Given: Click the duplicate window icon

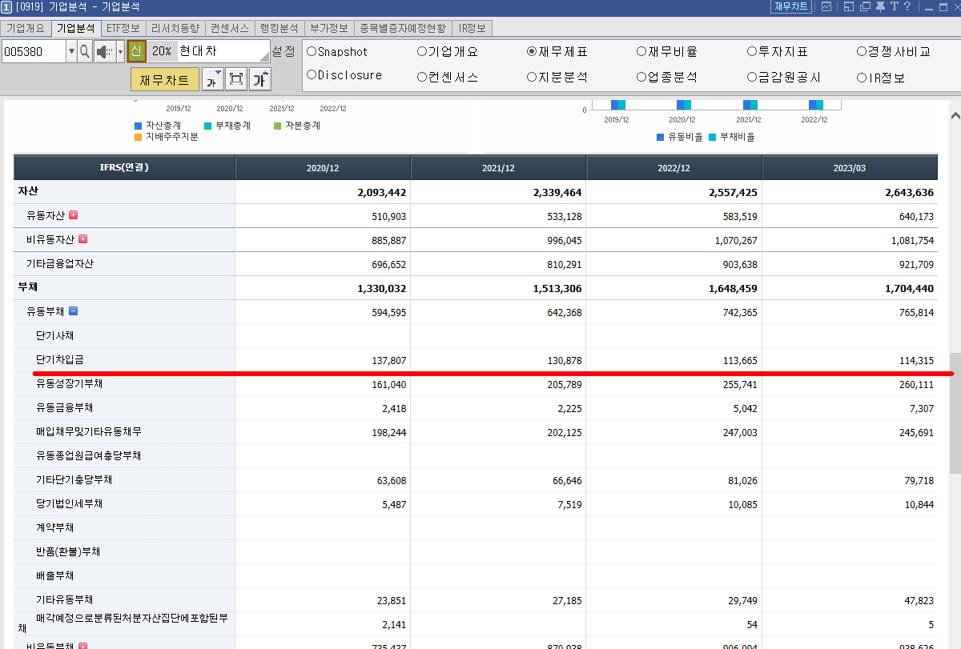Looking at the screenshot, I should click(x=866, y=6).
